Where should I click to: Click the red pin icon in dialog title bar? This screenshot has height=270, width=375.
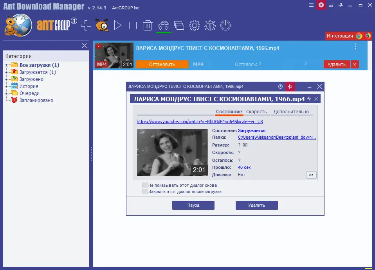[x=290, y=86]
